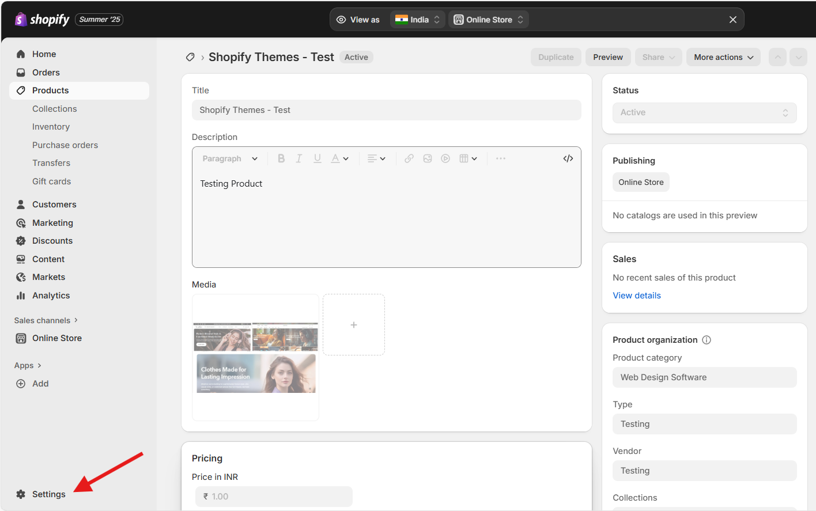Click the Price in INR input field
The image size is (816, 511).
[274, 497]
